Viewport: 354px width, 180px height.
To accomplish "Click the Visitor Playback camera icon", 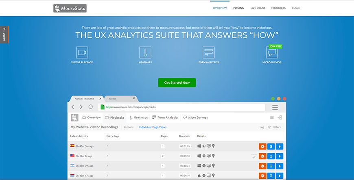I will pos(82,52).
